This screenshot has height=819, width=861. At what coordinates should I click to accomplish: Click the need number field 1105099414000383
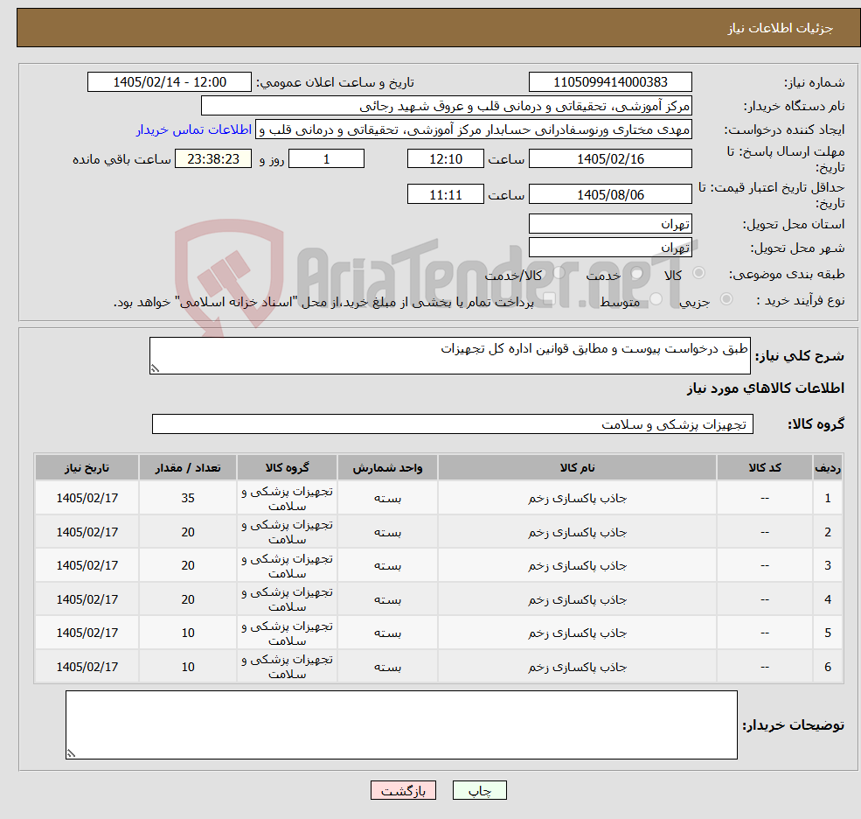click(x=610, y=82)
